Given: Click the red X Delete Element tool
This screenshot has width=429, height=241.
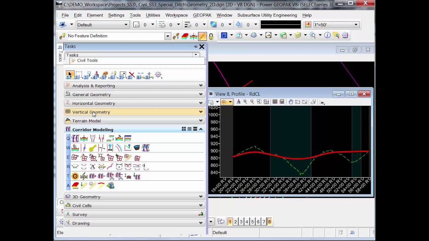Looking at the screenshot, I should pyautogui.click(x=132, y=75).
